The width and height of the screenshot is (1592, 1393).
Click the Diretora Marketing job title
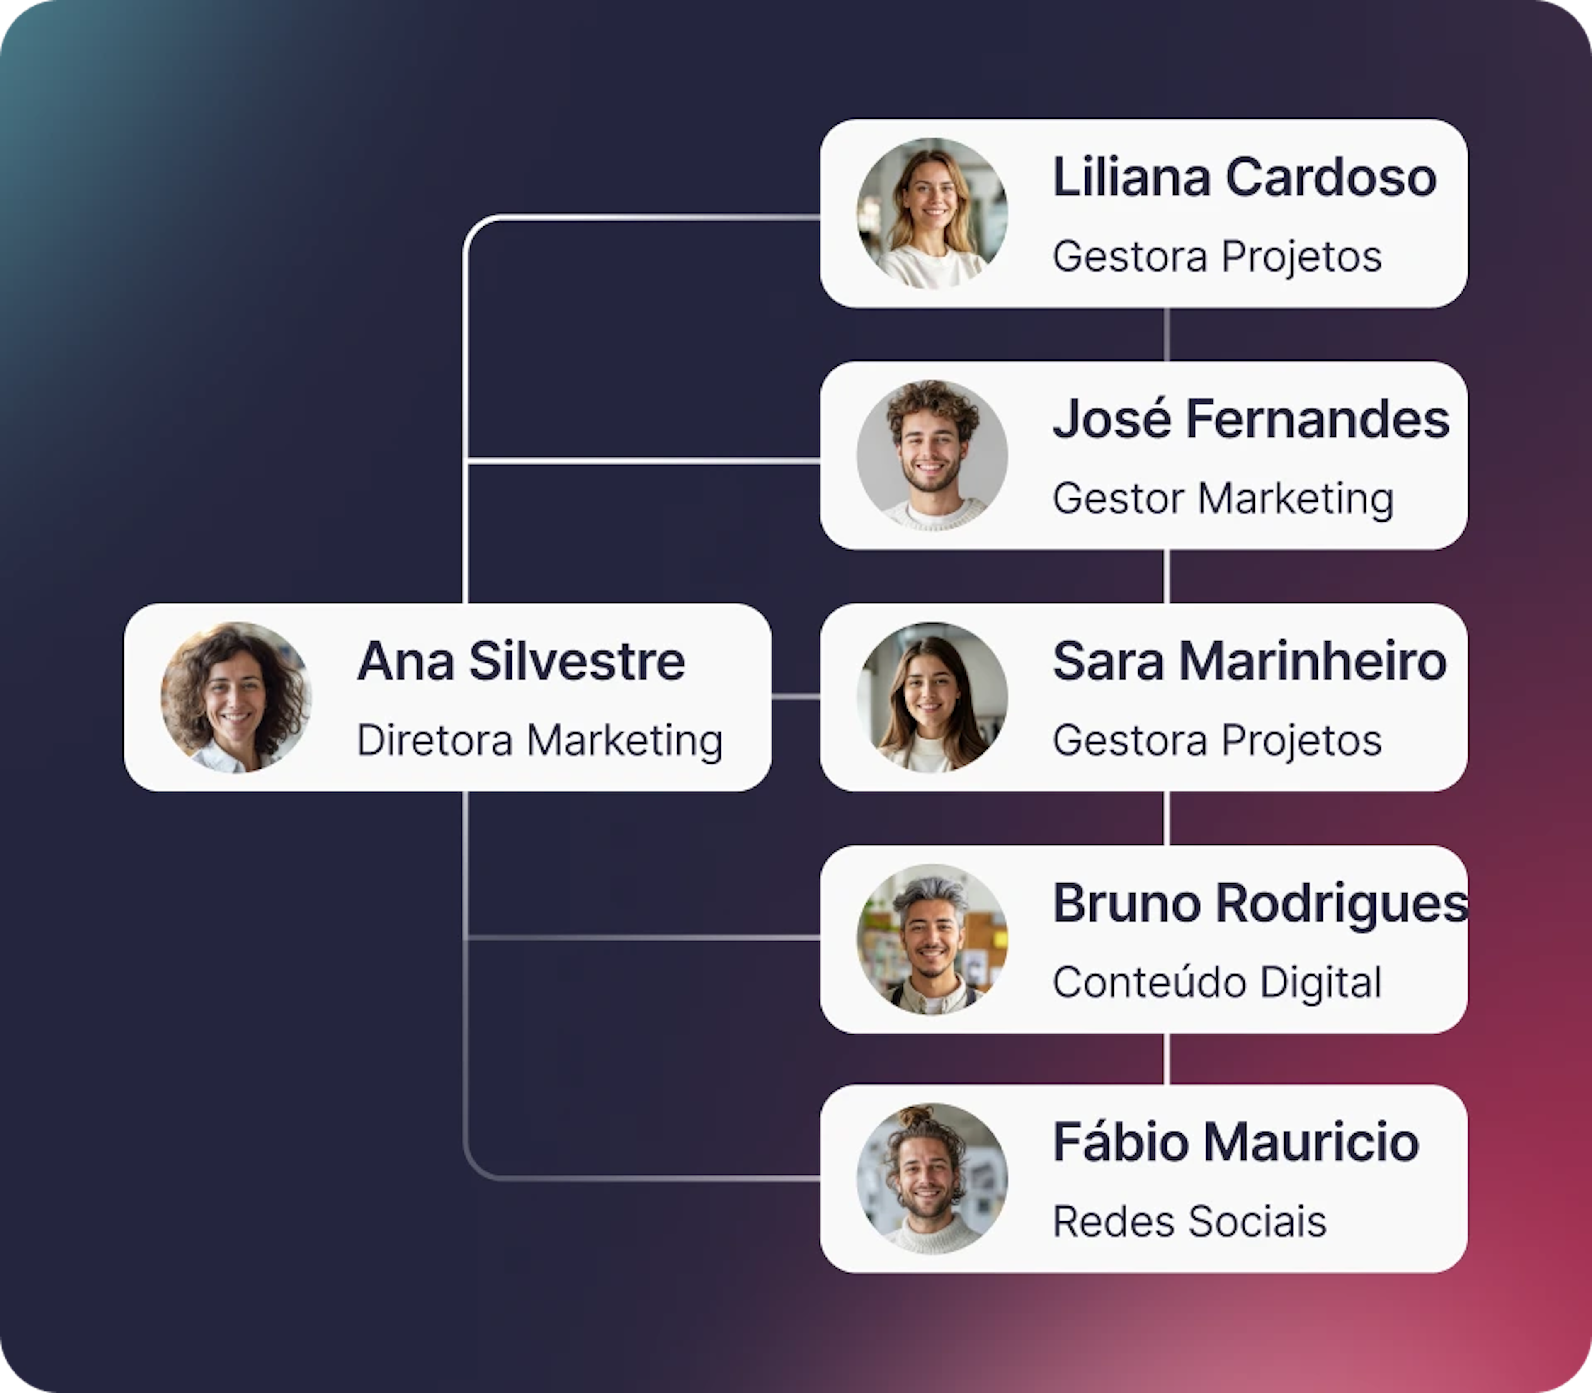click(x=539, y=740)
